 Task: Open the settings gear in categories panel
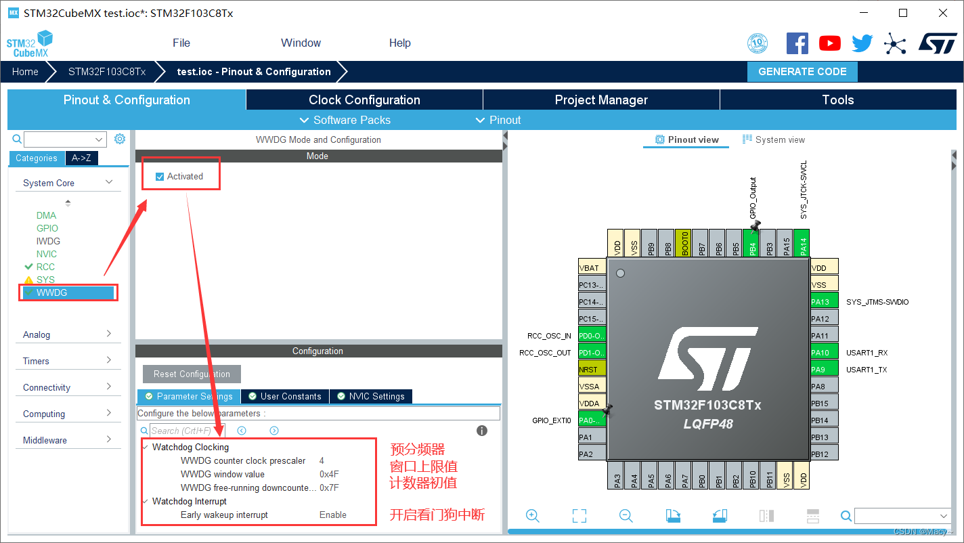(120, 139)
